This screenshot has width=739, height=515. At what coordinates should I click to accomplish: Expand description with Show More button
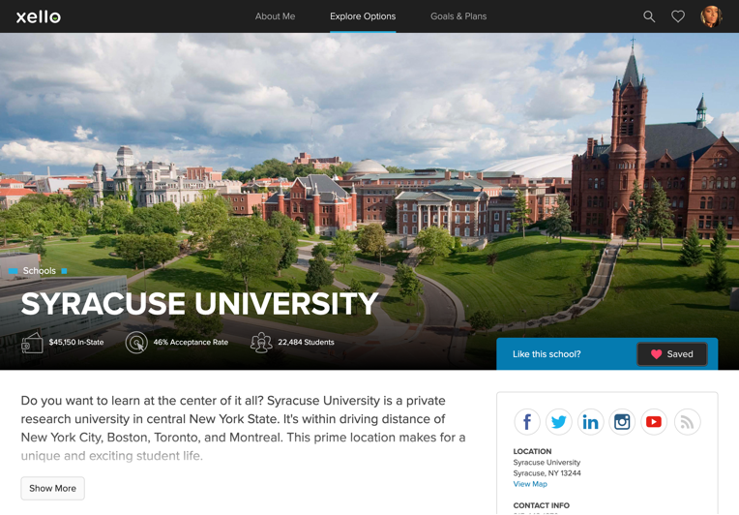(53, 488)
